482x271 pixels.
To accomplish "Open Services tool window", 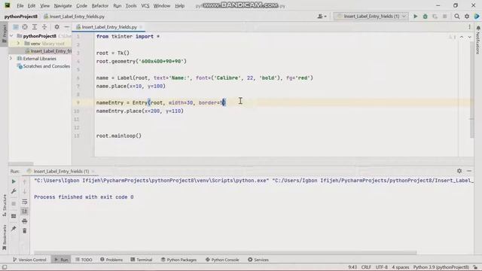I will [258, 260].
